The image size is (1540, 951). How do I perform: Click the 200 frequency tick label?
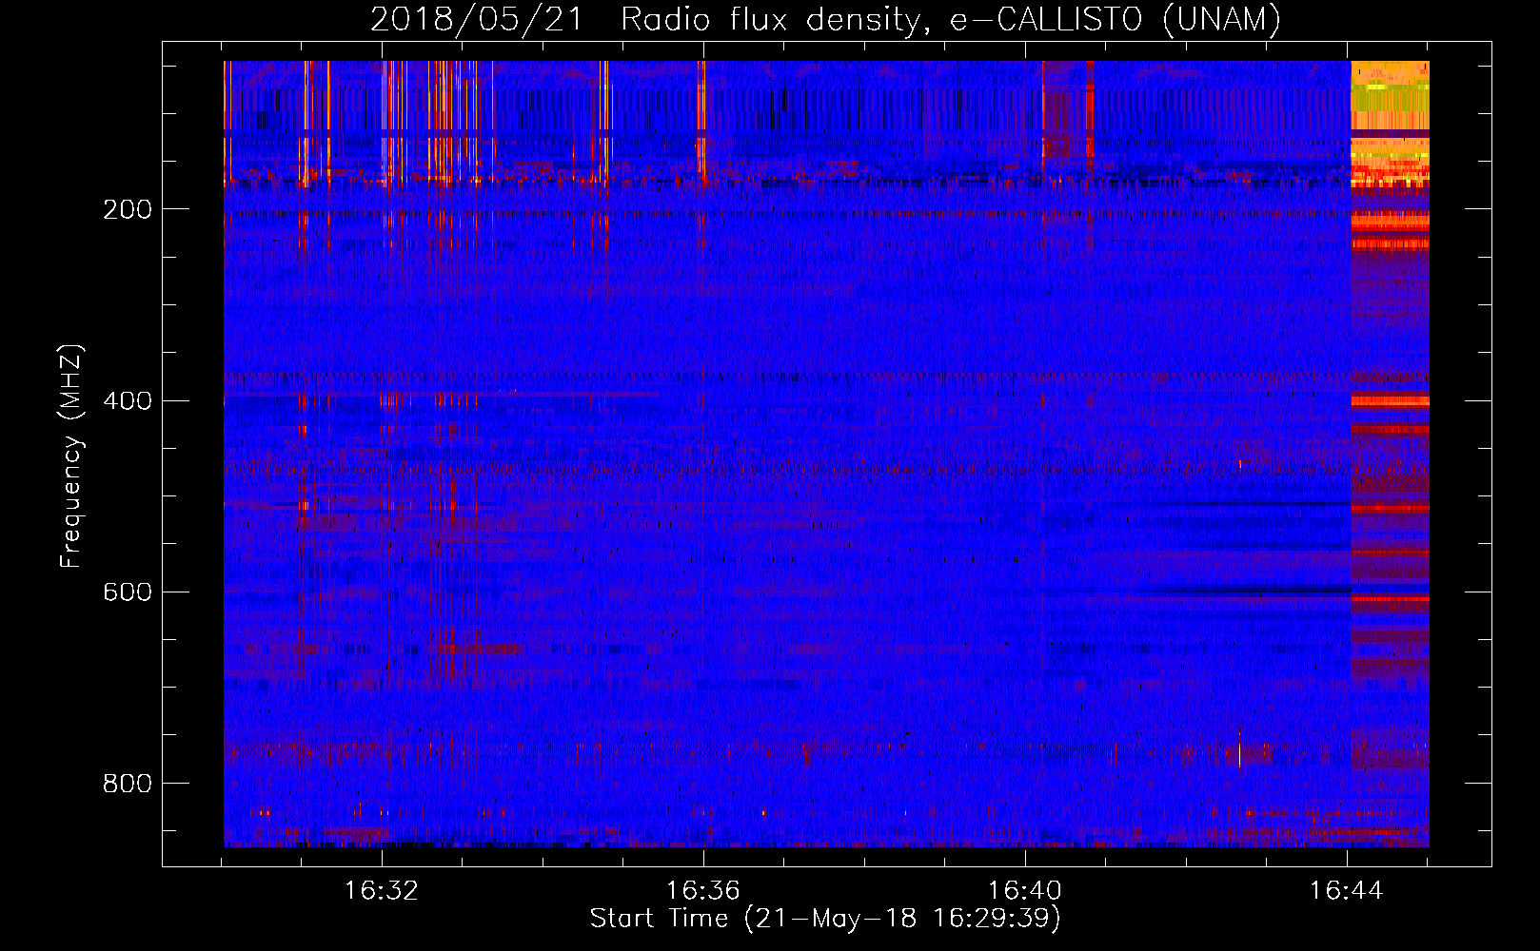click(128, 209)
